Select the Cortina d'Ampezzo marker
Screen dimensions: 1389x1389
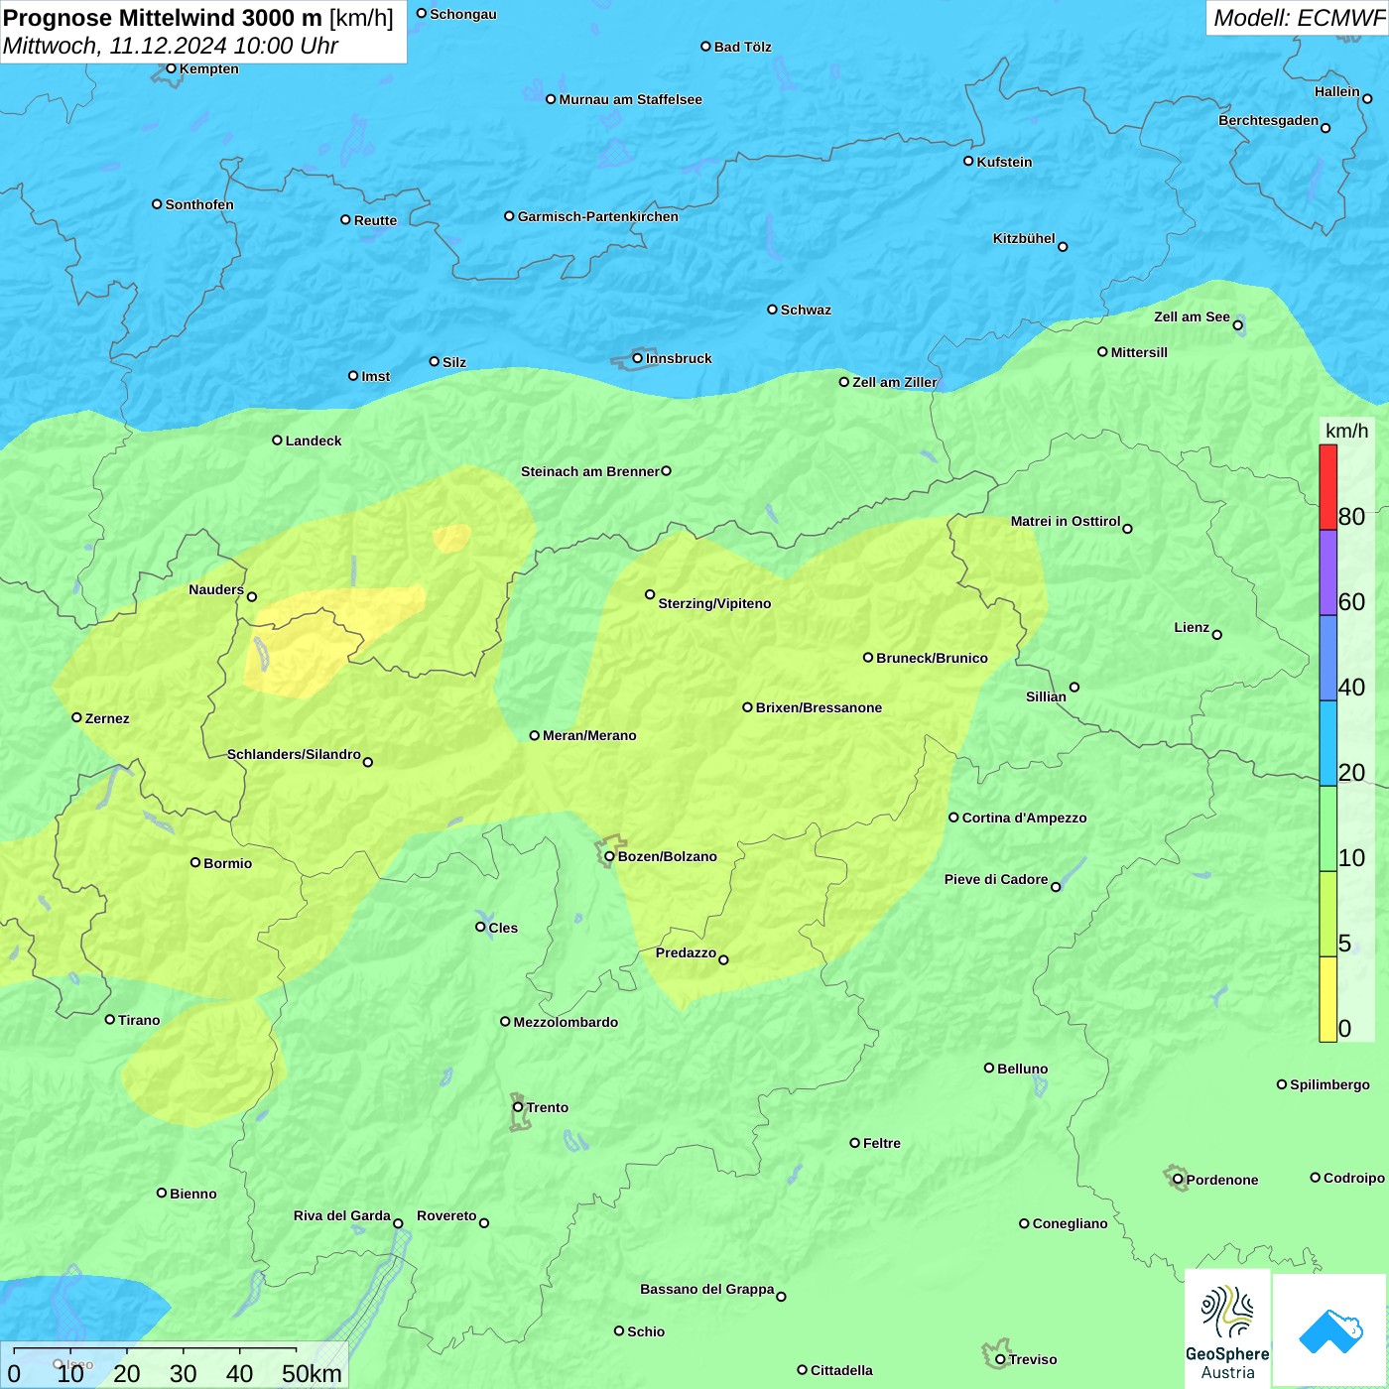[953, 818]
